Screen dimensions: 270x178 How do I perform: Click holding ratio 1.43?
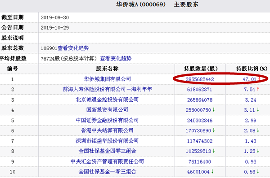[251, 141]
